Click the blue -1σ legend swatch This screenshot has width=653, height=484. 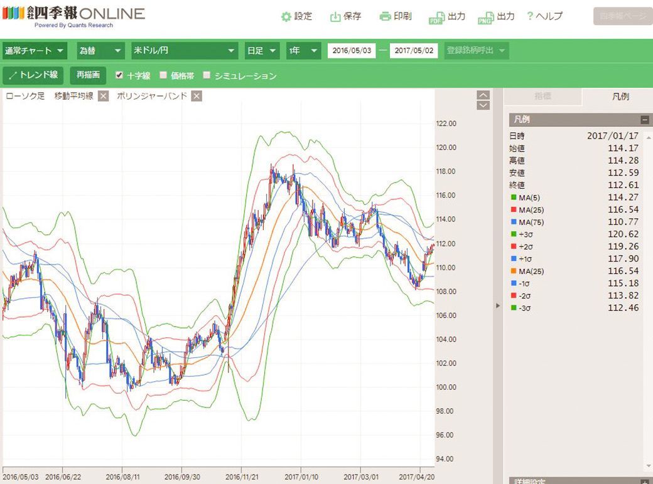514,283
